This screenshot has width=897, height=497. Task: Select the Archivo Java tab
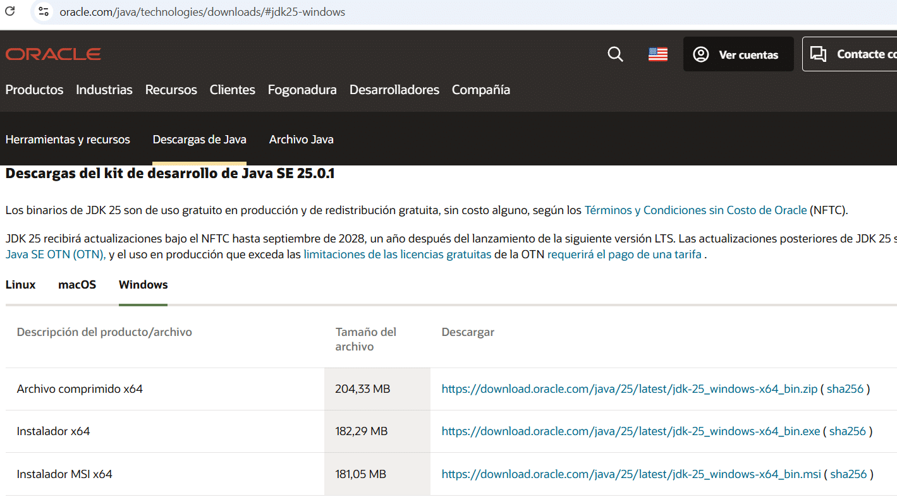(301, 140)
